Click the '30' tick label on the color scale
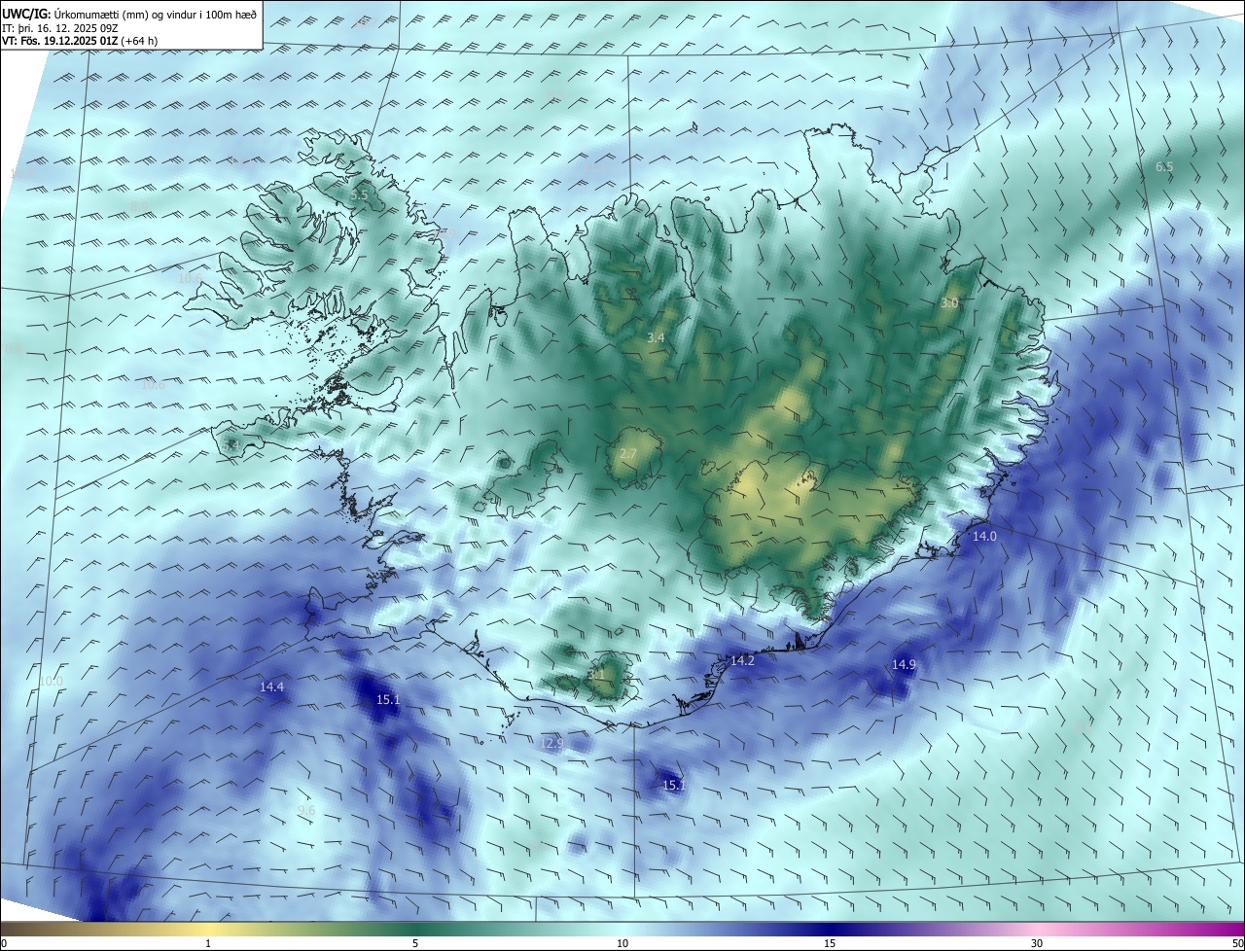The width and height of the screenshot is (1245, 951). [x=1037, y=943]
